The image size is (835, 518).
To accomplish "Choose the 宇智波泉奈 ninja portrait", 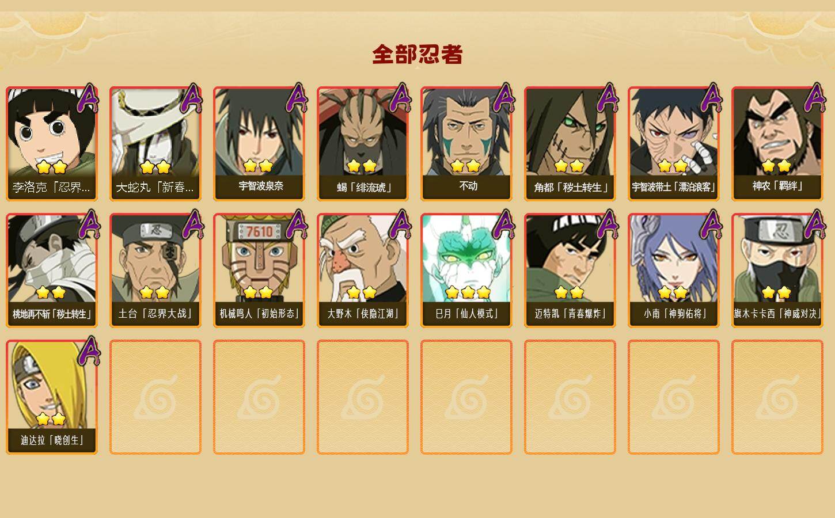I will click(259, 144).
